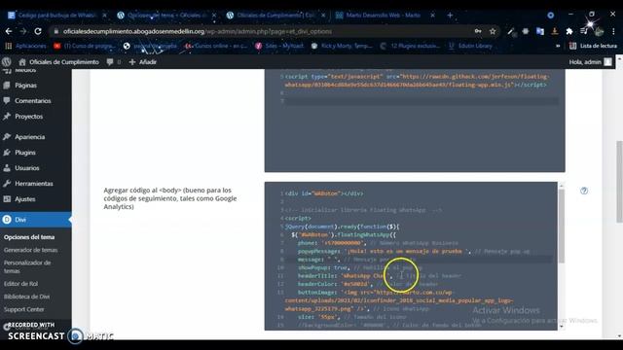Open Comentarios in sidebar
623x350 pixels.
(x=32, y=101)
